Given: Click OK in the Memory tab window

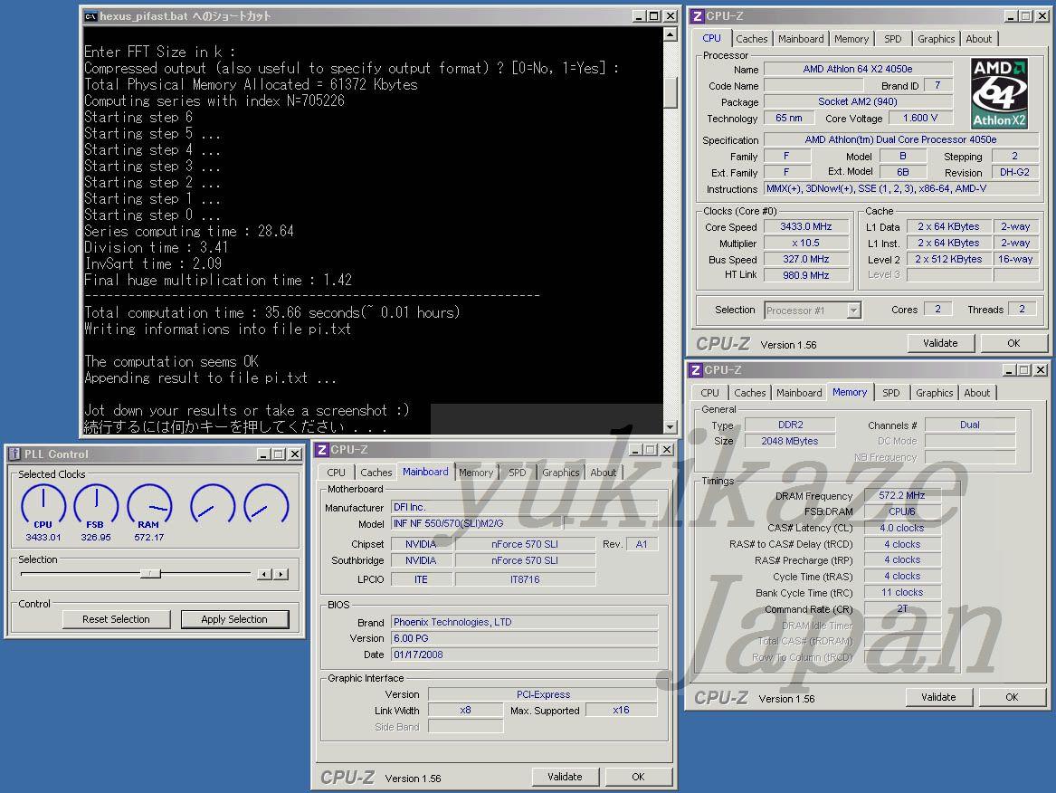Looking at the screenshot, I should pyautogui.click(x=1012, y=697).
